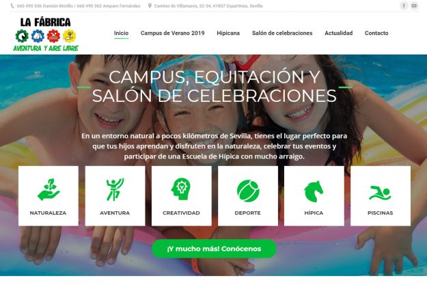Image resolution: width=427 pixels, height=285 pixels.
Task: Click the phone icon beside contact numbers
Action: point(12,5)
